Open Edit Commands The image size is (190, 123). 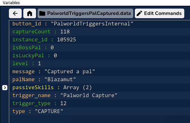click(x=159, y=13)
